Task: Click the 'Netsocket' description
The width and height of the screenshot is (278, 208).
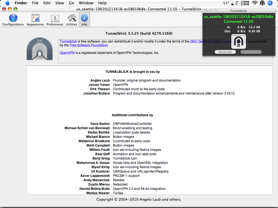Action: (x=120, y=184)
